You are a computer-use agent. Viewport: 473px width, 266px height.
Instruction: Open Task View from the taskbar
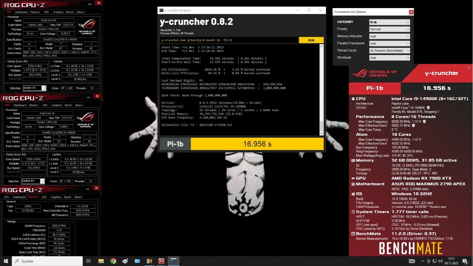point(89,261)
